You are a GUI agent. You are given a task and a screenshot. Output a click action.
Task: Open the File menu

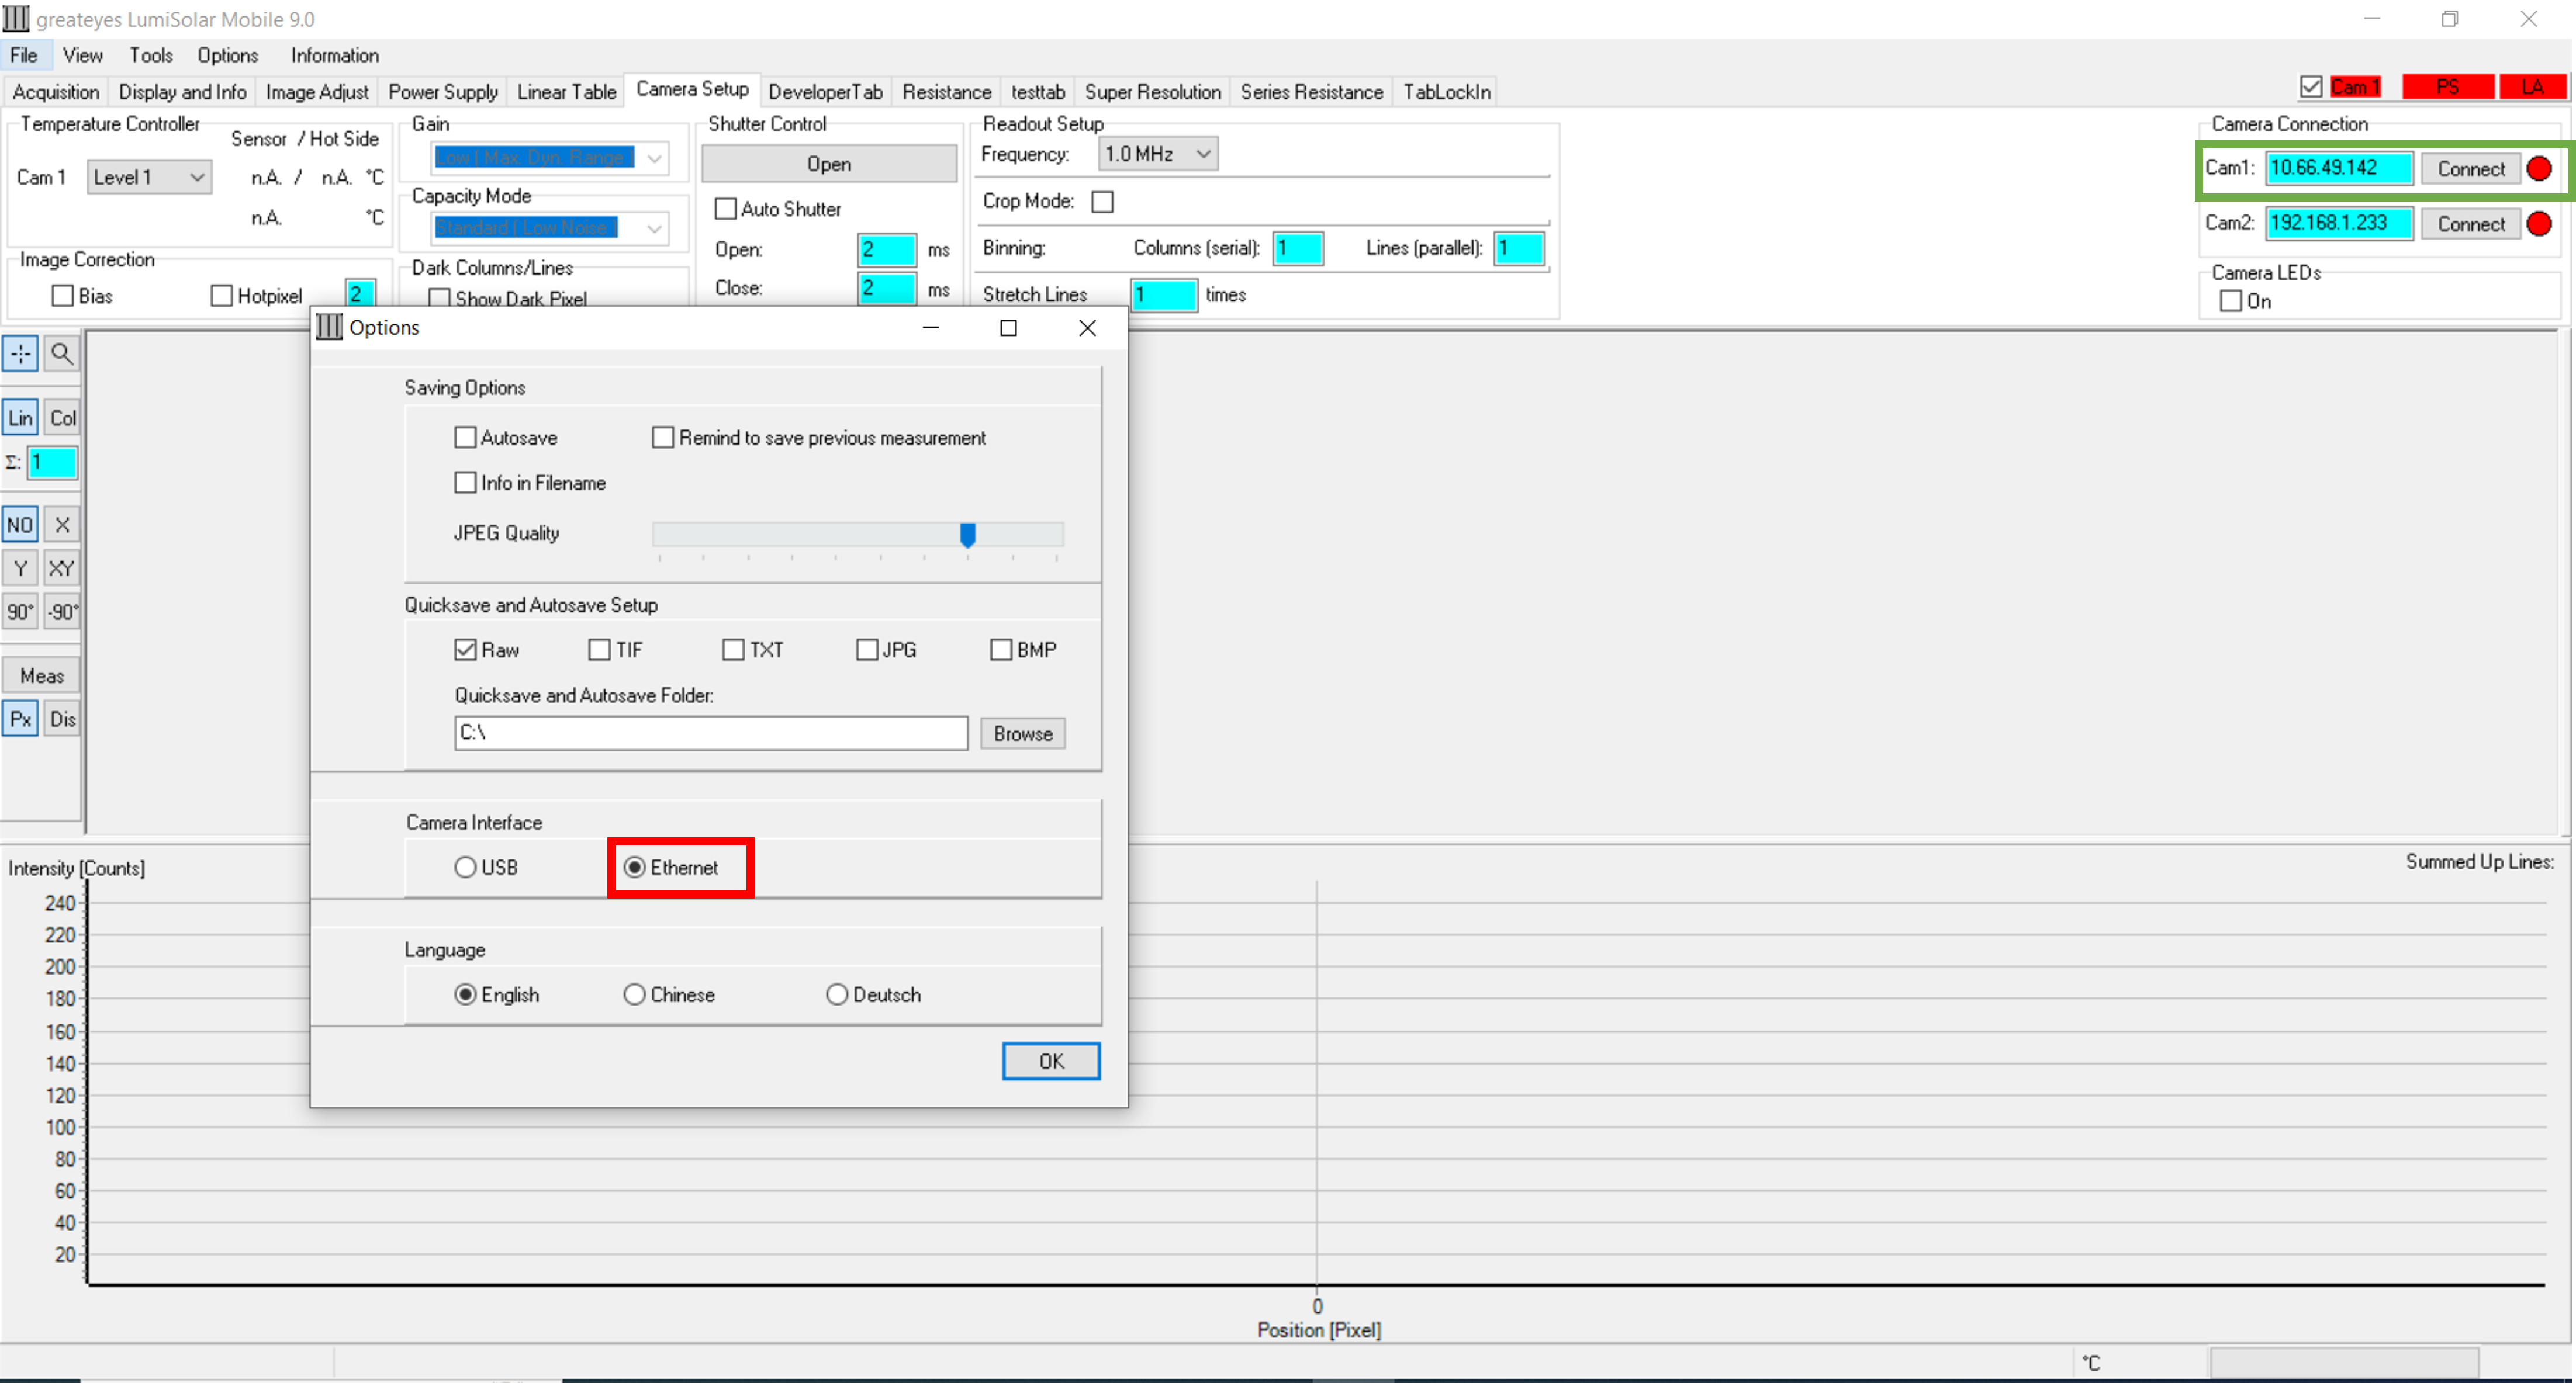[23, 55]
